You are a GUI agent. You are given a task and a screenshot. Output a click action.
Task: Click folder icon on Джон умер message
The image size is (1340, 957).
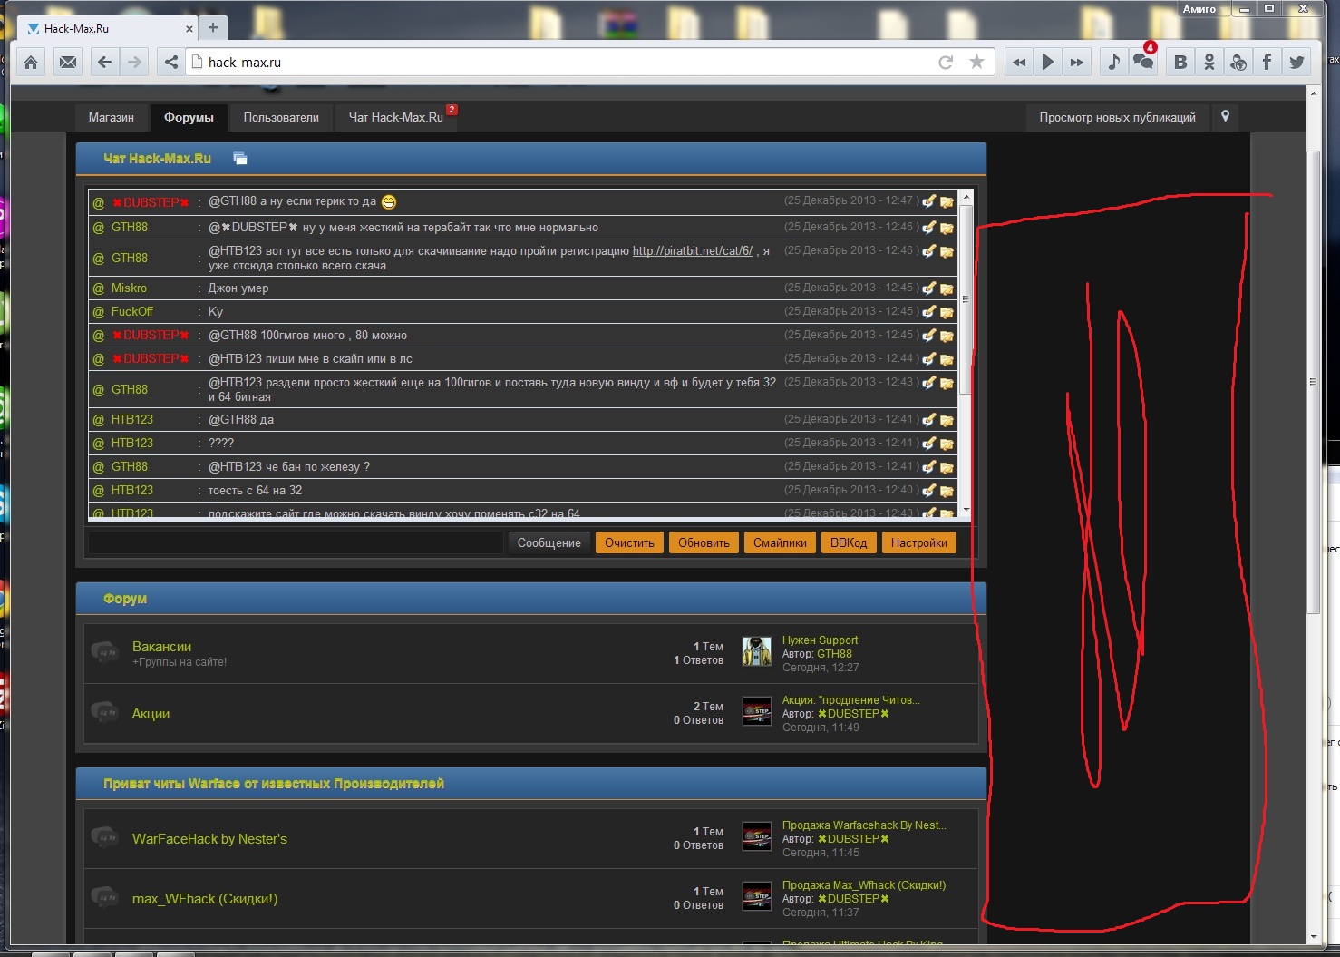(947, 288)
